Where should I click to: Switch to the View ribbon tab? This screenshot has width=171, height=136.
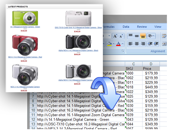point(158,27)
